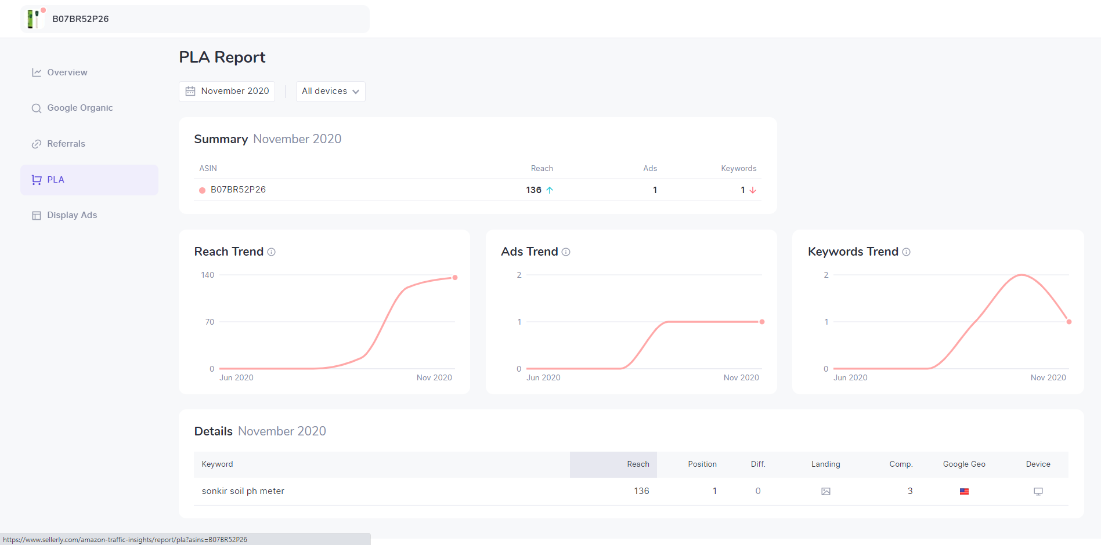Screen dimensions: 1101x545
Task: Click the All devices chevron arrow
Action: pos(356,92)
